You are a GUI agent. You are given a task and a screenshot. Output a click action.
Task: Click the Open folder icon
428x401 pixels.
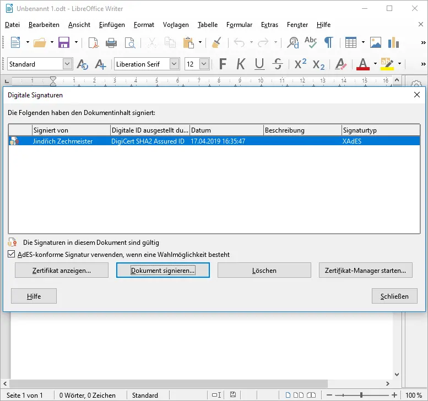coord(40,42)
